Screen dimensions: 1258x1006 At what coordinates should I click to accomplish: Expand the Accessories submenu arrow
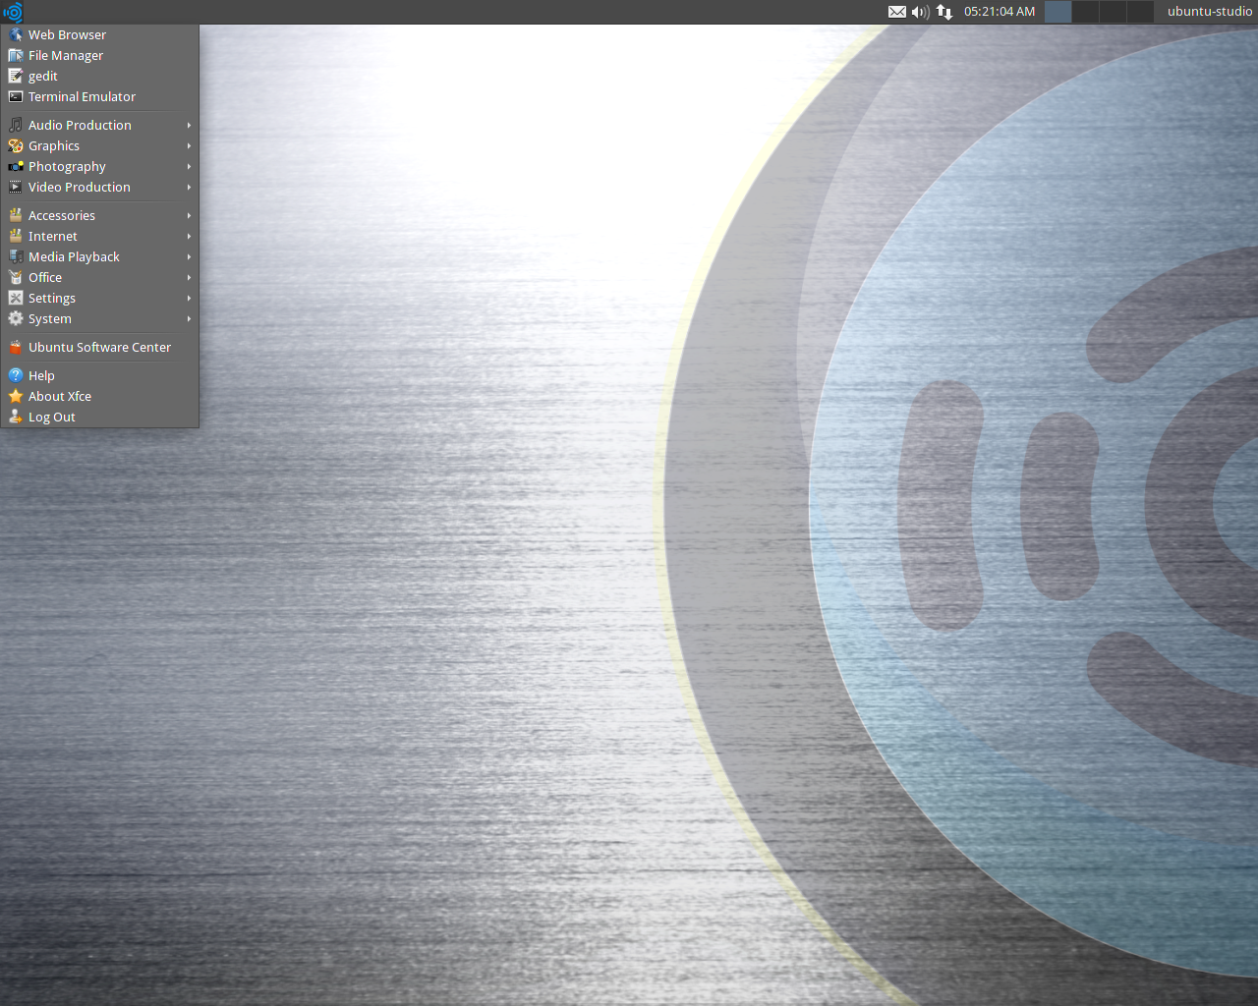(189, 215)
